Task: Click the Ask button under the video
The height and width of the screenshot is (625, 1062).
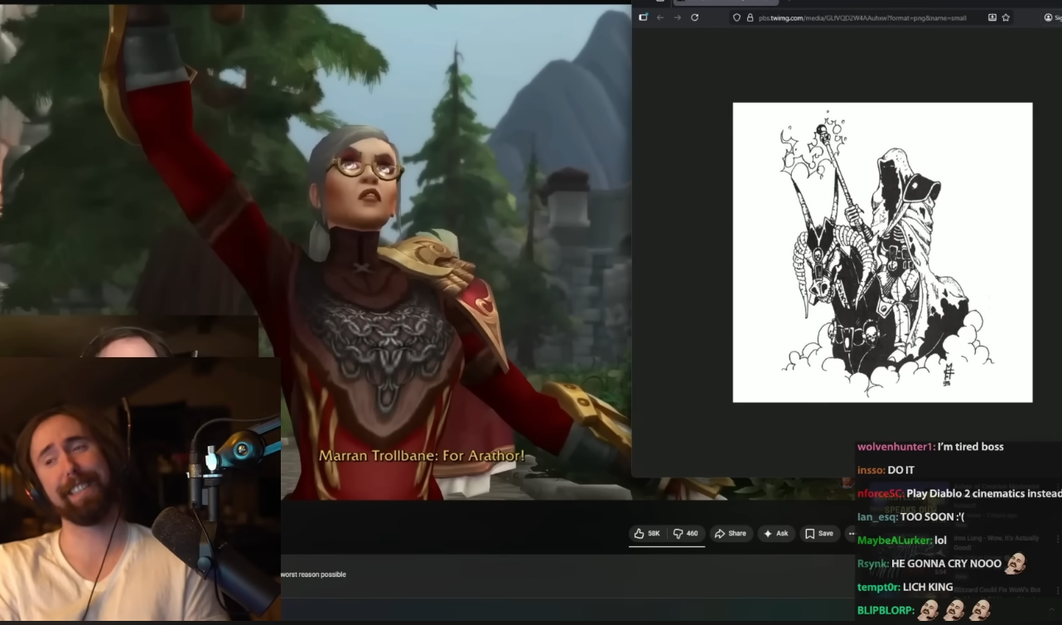Action: pos(776,534)
